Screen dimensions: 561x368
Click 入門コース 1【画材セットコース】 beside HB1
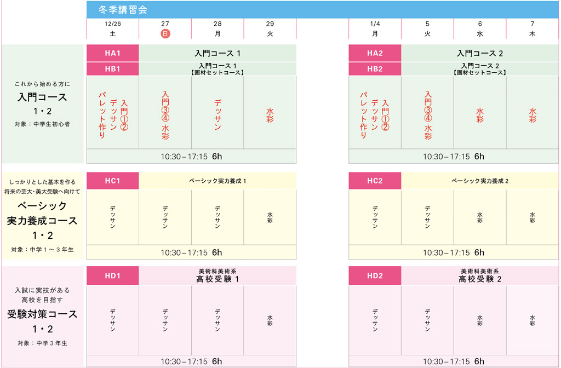pyautogui.click(x=217, y=69)
